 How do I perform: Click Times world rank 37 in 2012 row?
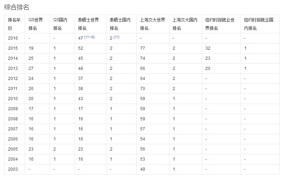point(81,78)
